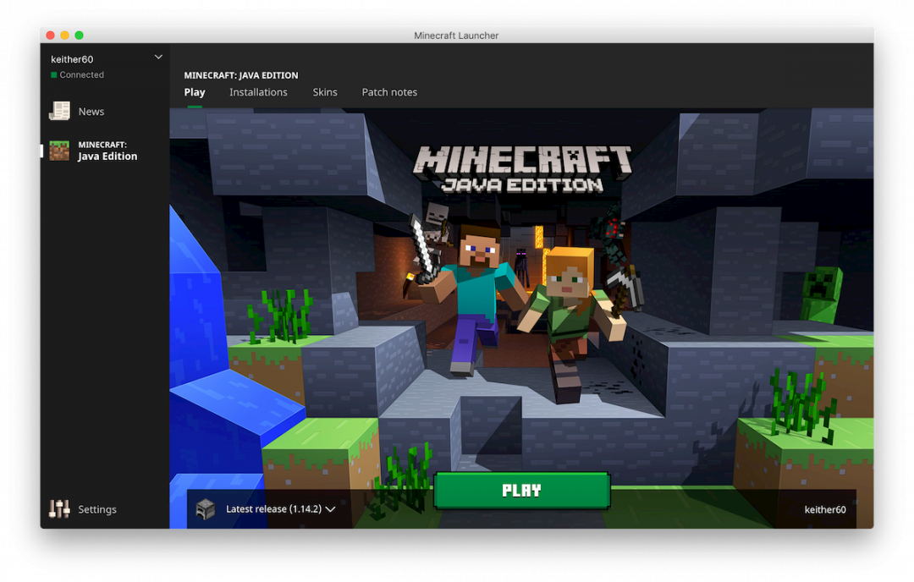Switch to the Installations tab
914x582 pixels.
click(258, 91)
